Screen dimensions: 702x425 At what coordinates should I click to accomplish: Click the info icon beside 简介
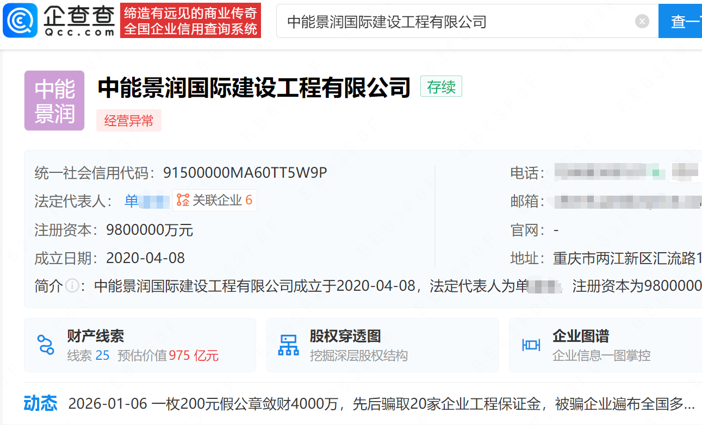72,286
